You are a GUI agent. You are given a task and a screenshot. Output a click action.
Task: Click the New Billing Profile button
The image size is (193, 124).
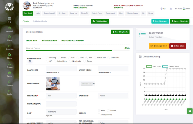click(120, 32)
